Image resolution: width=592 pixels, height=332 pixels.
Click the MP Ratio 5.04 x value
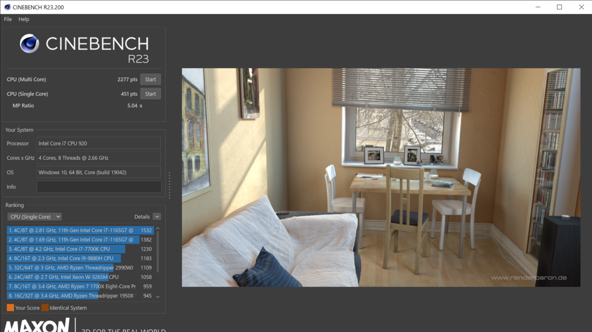[x=135, y=106]
